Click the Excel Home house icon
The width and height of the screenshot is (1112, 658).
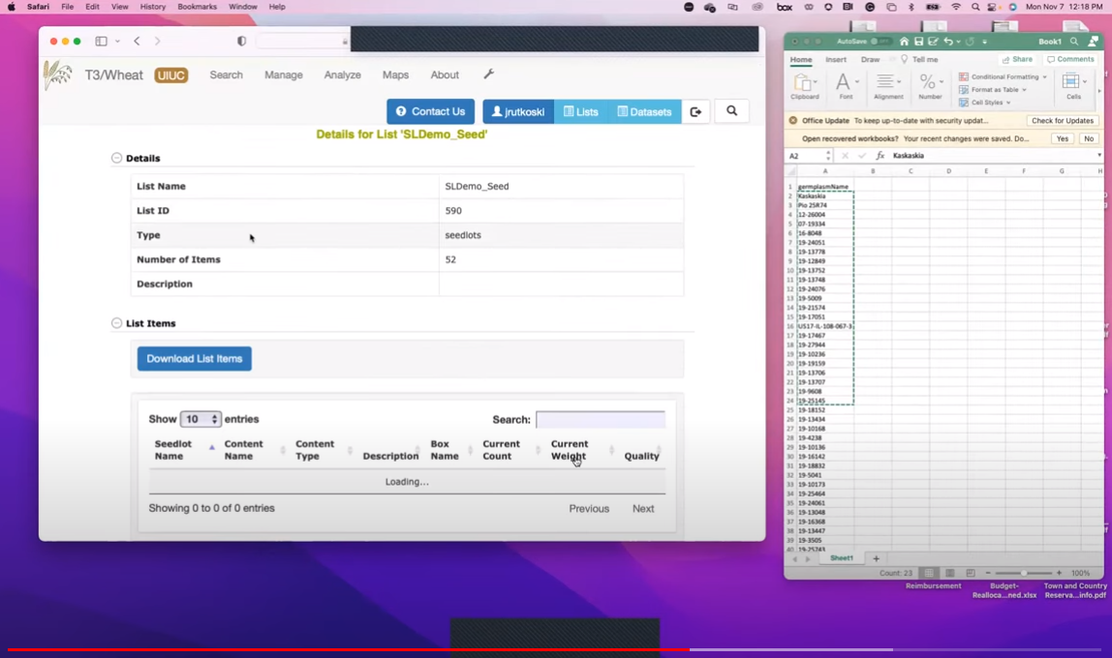pyautogui.click(x=904, y=42)
